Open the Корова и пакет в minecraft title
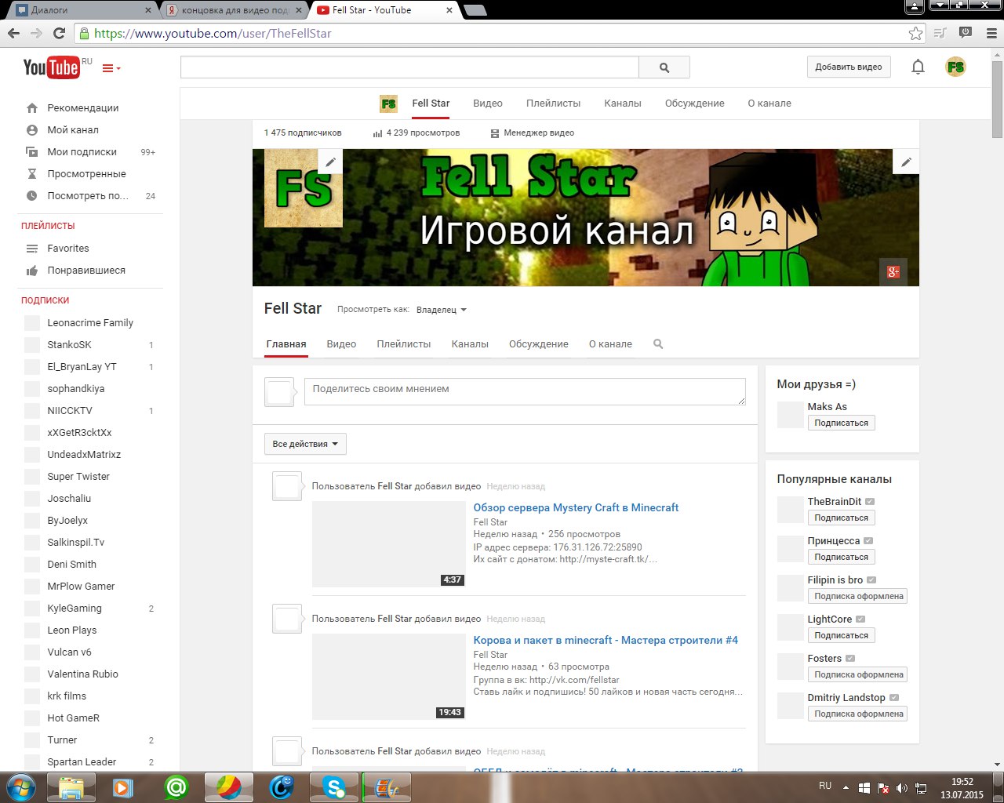Screen dimensions: 1004x803 (606, 640)
